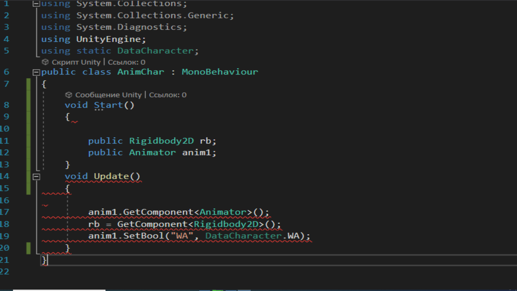Open the 'Сообщение Unity' CodeLens link
The height and width of the screenshot is (291, 517).
tap(108, 95)
